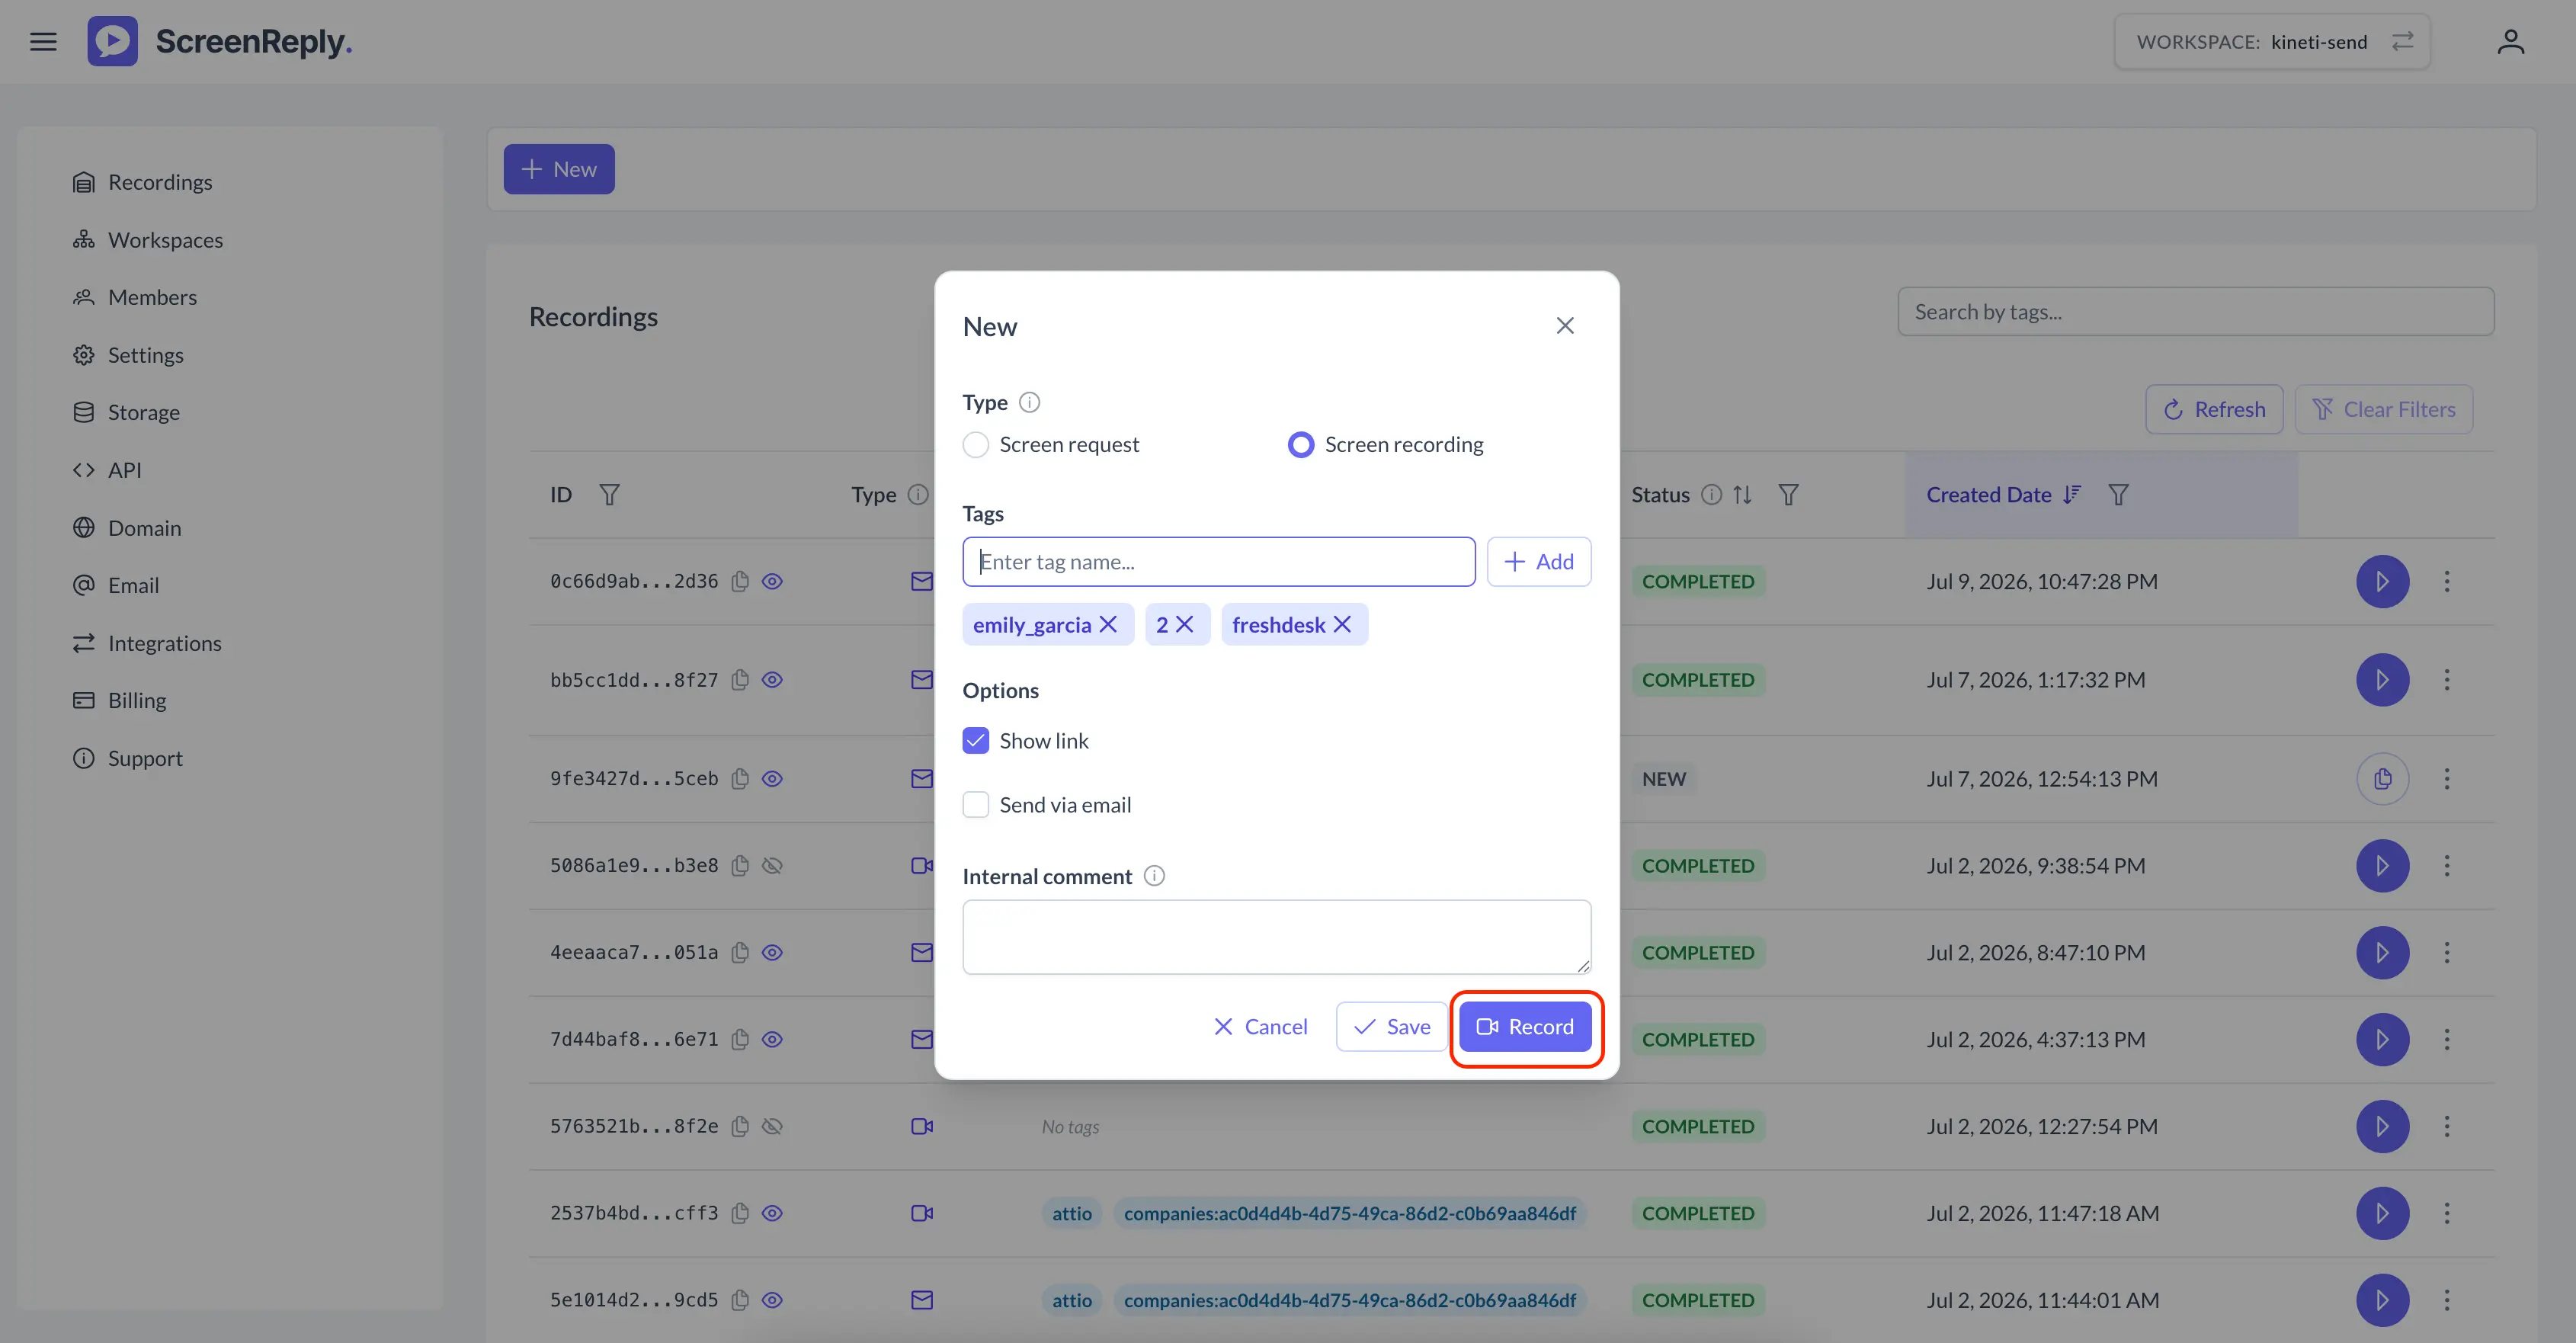Open Settings in the sidebar
2576x1343 pixels.
pos(128,355)
